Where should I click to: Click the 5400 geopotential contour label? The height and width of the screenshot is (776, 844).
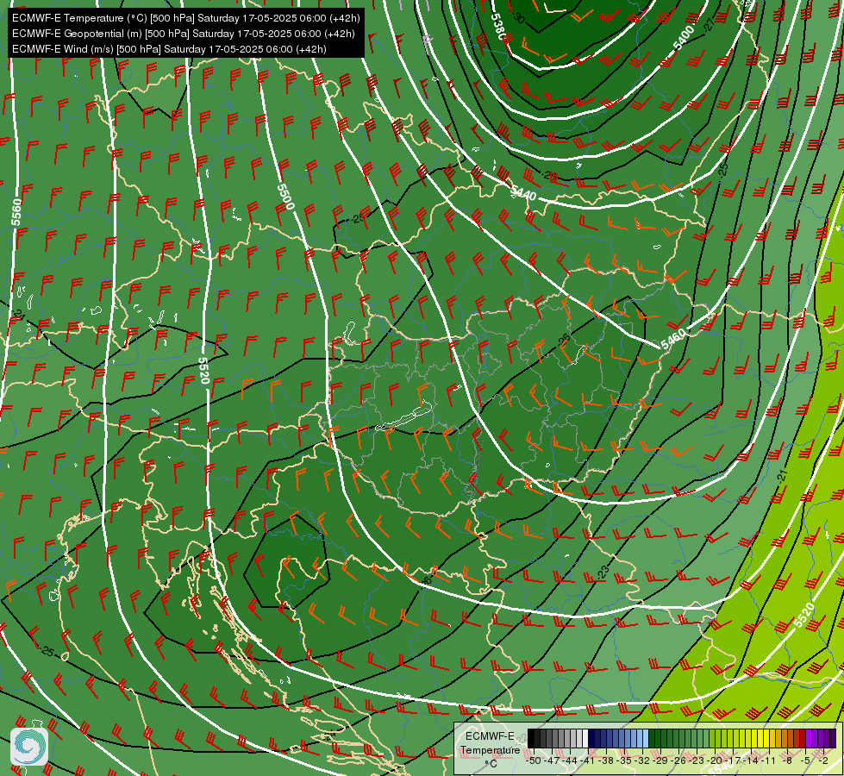[x=684, y=38]
